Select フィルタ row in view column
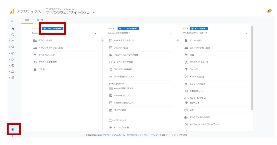 tap(216, 70)
